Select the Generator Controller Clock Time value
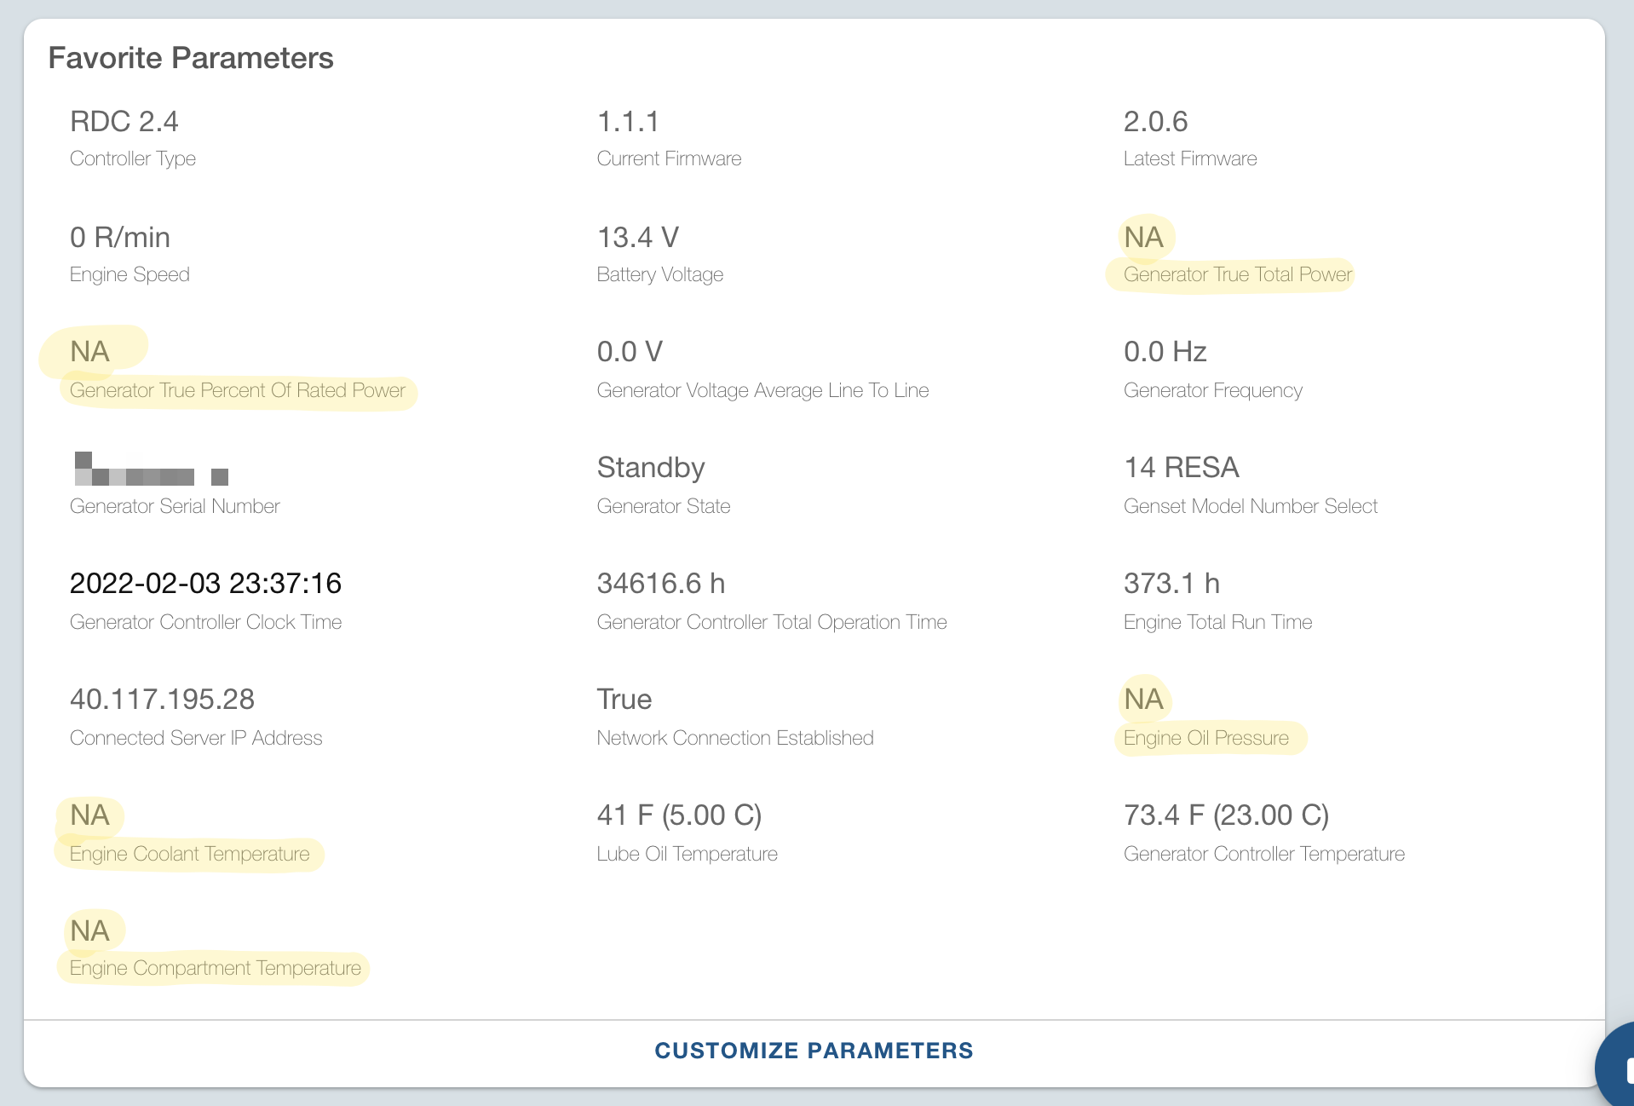The image size is (1634, 1106). tap(205, 583)
